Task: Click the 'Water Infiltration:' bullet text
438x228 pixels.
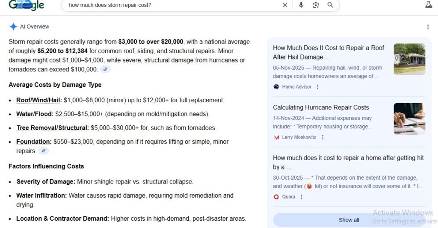Action: point(41,195)
